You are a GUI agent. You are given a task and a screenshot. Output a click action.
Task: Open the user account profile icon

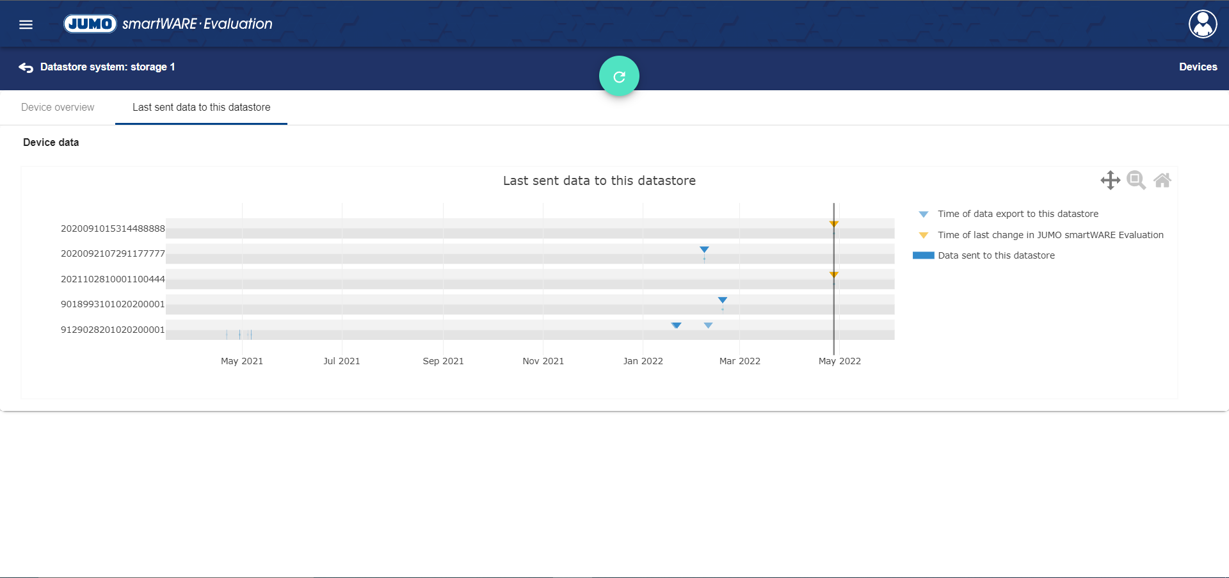click(1202, 24)
